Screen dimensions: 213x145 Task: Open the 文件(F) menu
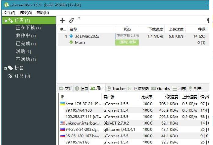coord(9,13)
